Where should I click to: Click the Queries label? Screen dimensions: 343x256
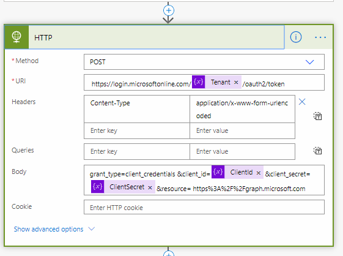[x=23, y=150]
